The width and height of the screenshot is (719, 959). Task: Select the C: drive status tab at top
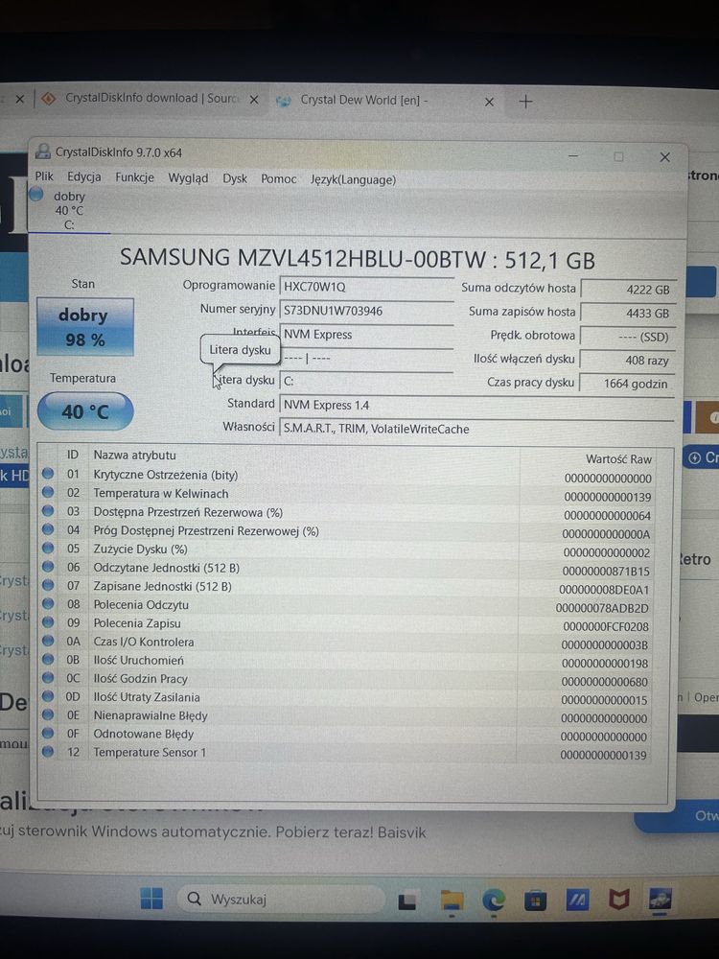coord(68,210)
